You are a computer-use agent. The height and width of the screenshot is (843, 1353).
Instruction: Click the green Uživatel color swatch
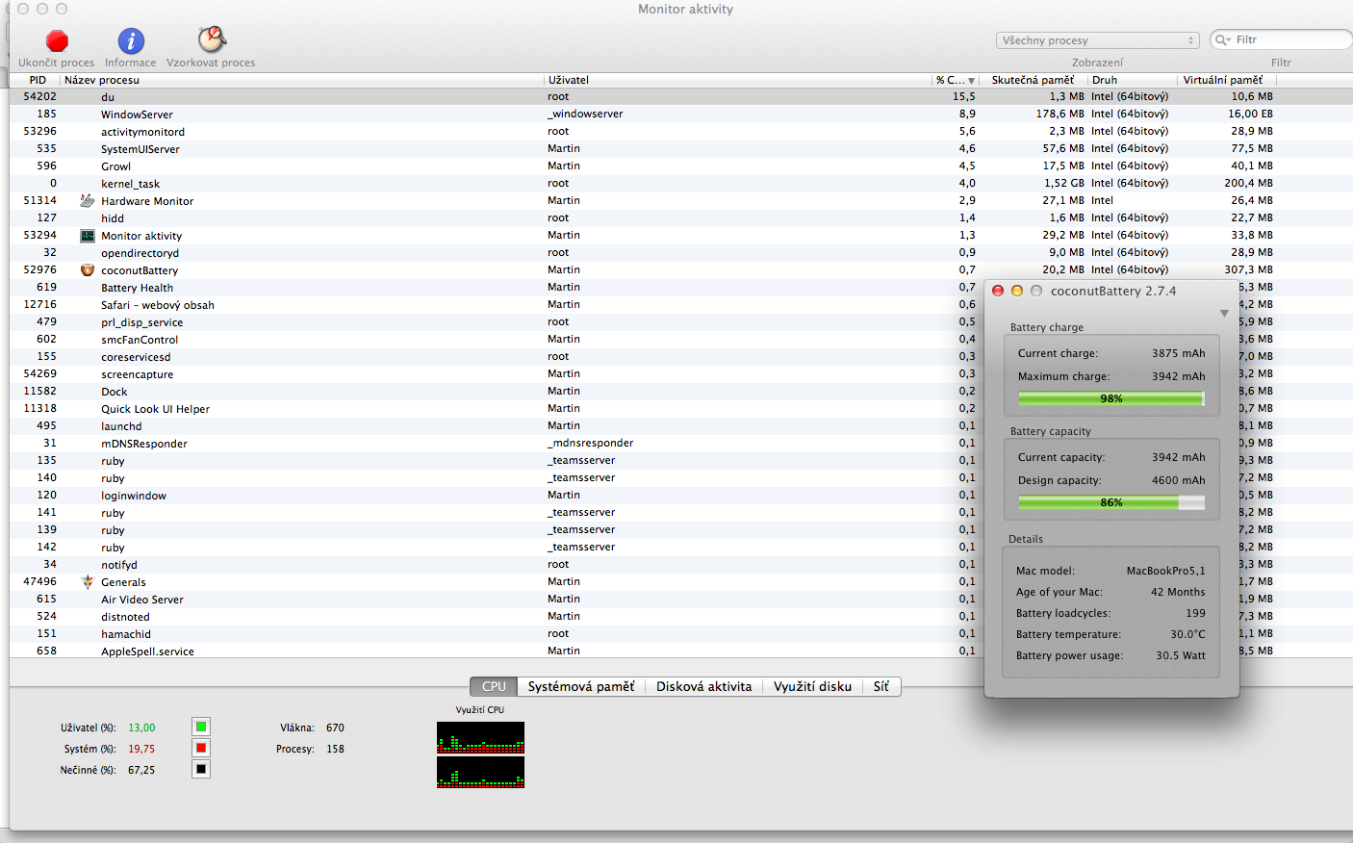[201, 727]
